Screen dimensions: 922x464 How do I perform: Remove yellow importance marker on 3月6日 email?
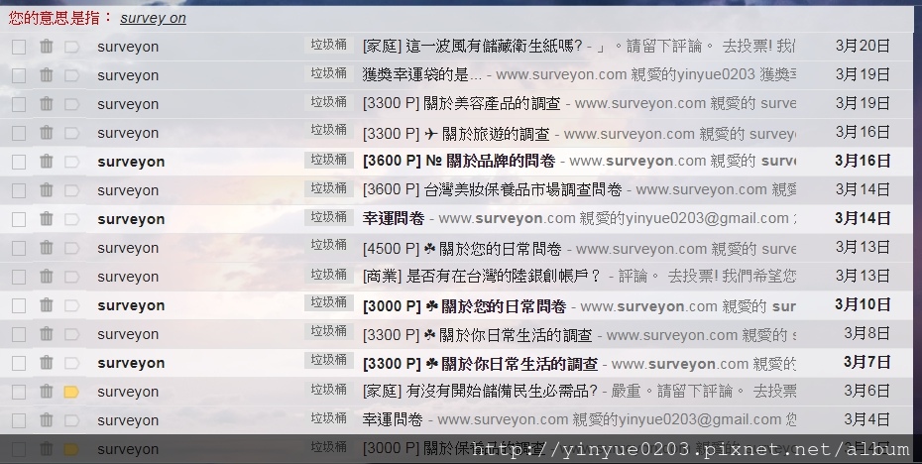(71, 393)
